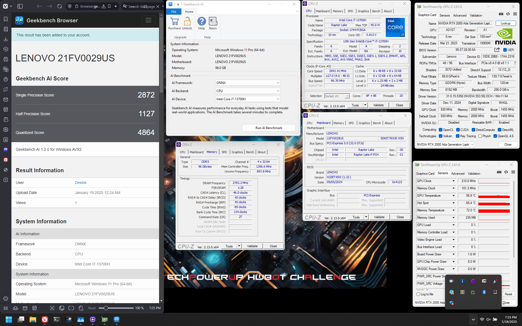The image size is (522, 326).
Task: Expand the GPU Temperature sensor dropdown
Action: tap(453, 196)
